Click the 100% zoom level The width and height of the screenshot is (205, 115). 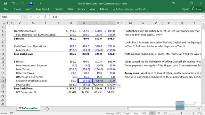coord(199,113)
